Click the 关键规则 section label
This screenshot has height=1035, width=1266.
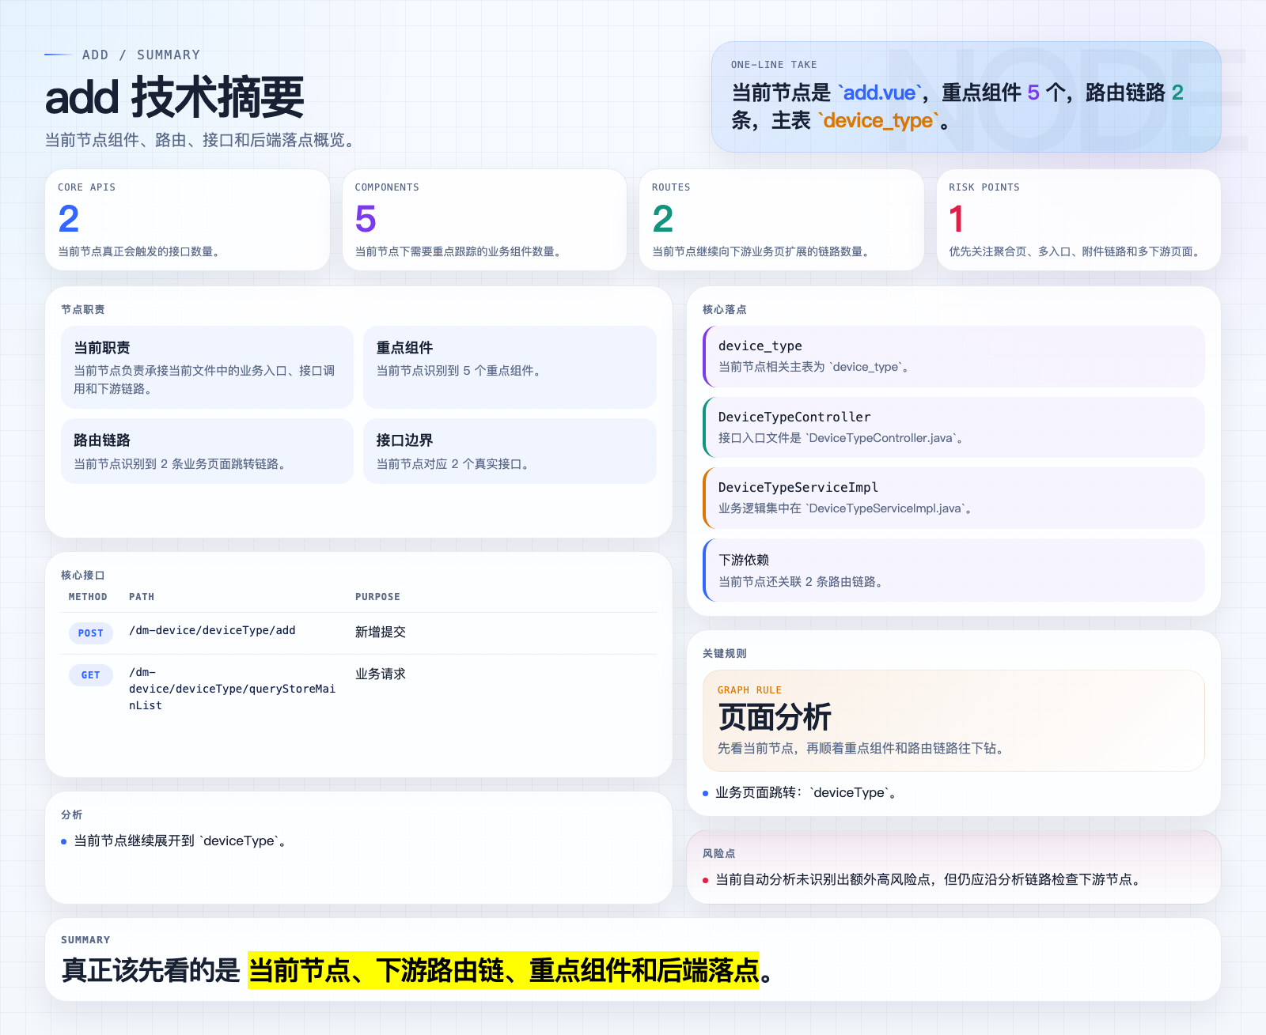pos(724,653)
